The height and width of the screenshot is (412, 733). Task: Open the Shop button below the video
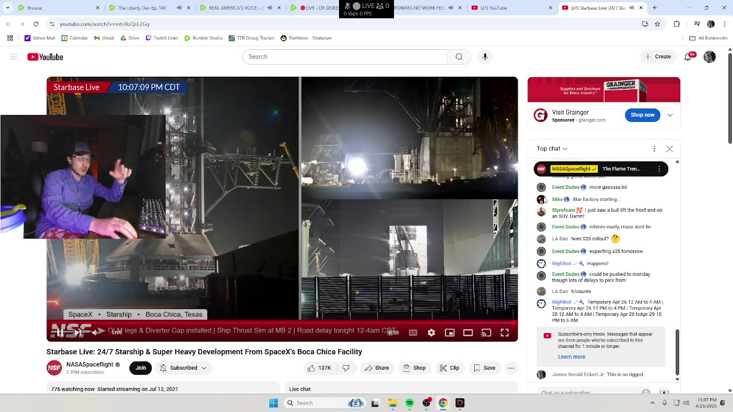[414, 368]
